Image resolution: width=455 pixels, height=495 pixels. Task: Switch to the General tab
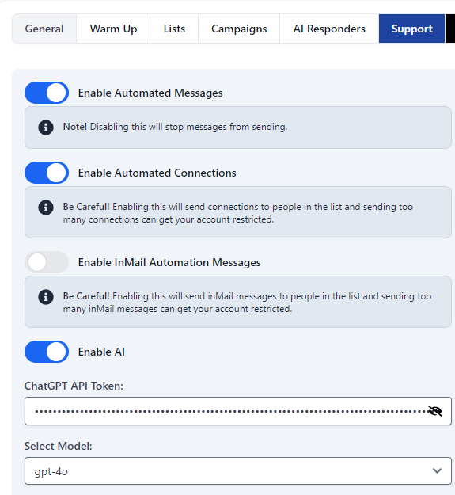(44, 29)
